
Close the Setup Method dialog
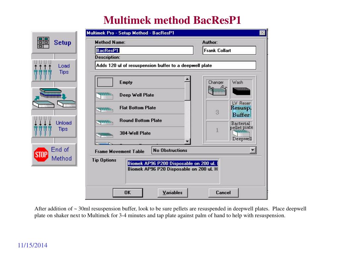click(262, 33)
